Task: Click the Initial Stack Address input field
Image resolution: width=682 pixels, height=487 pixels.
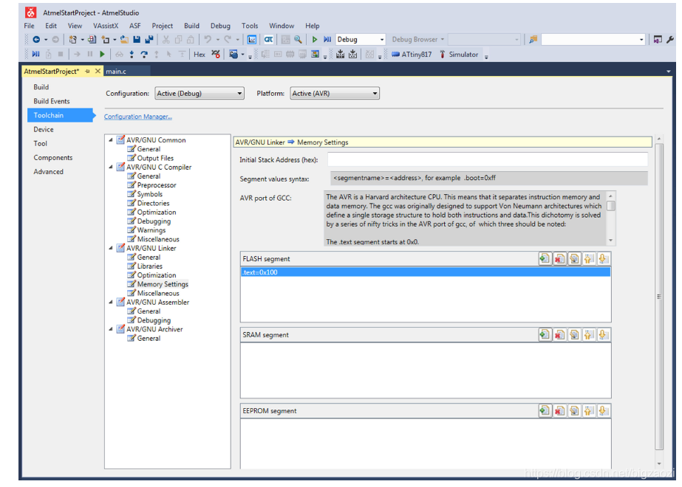Action: pos(488,159)
